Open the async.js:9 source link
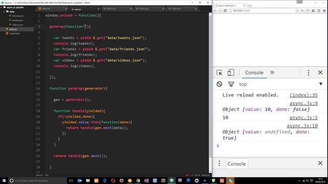Image resolution: width=328 pixels, height=184 pixels. [303, 103]
